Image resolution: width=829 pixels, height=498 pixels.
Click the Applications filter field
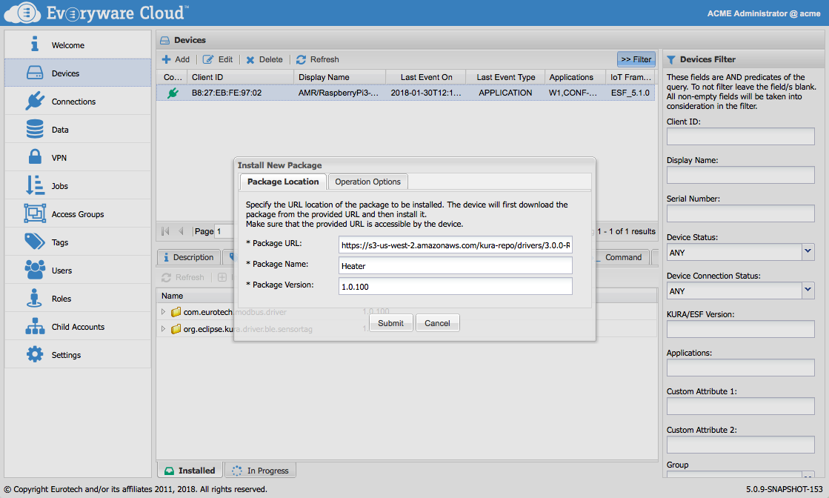coord(740,368)
